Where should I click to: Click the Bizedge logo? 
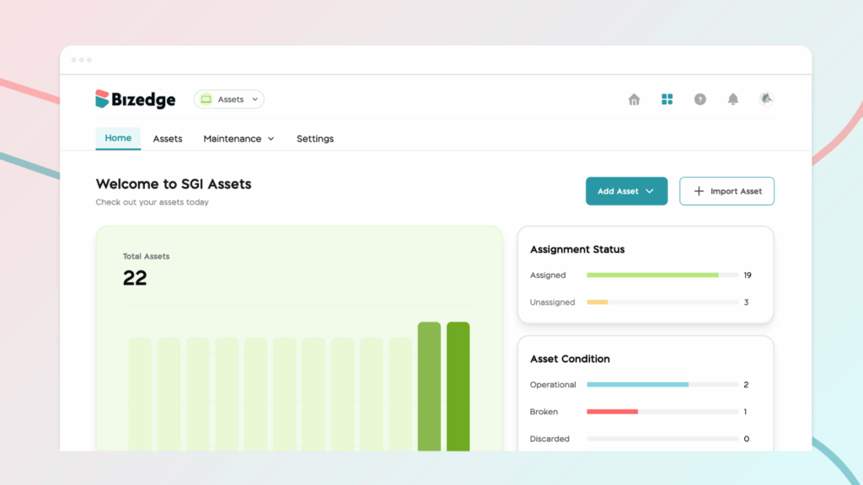pos(135,99)
